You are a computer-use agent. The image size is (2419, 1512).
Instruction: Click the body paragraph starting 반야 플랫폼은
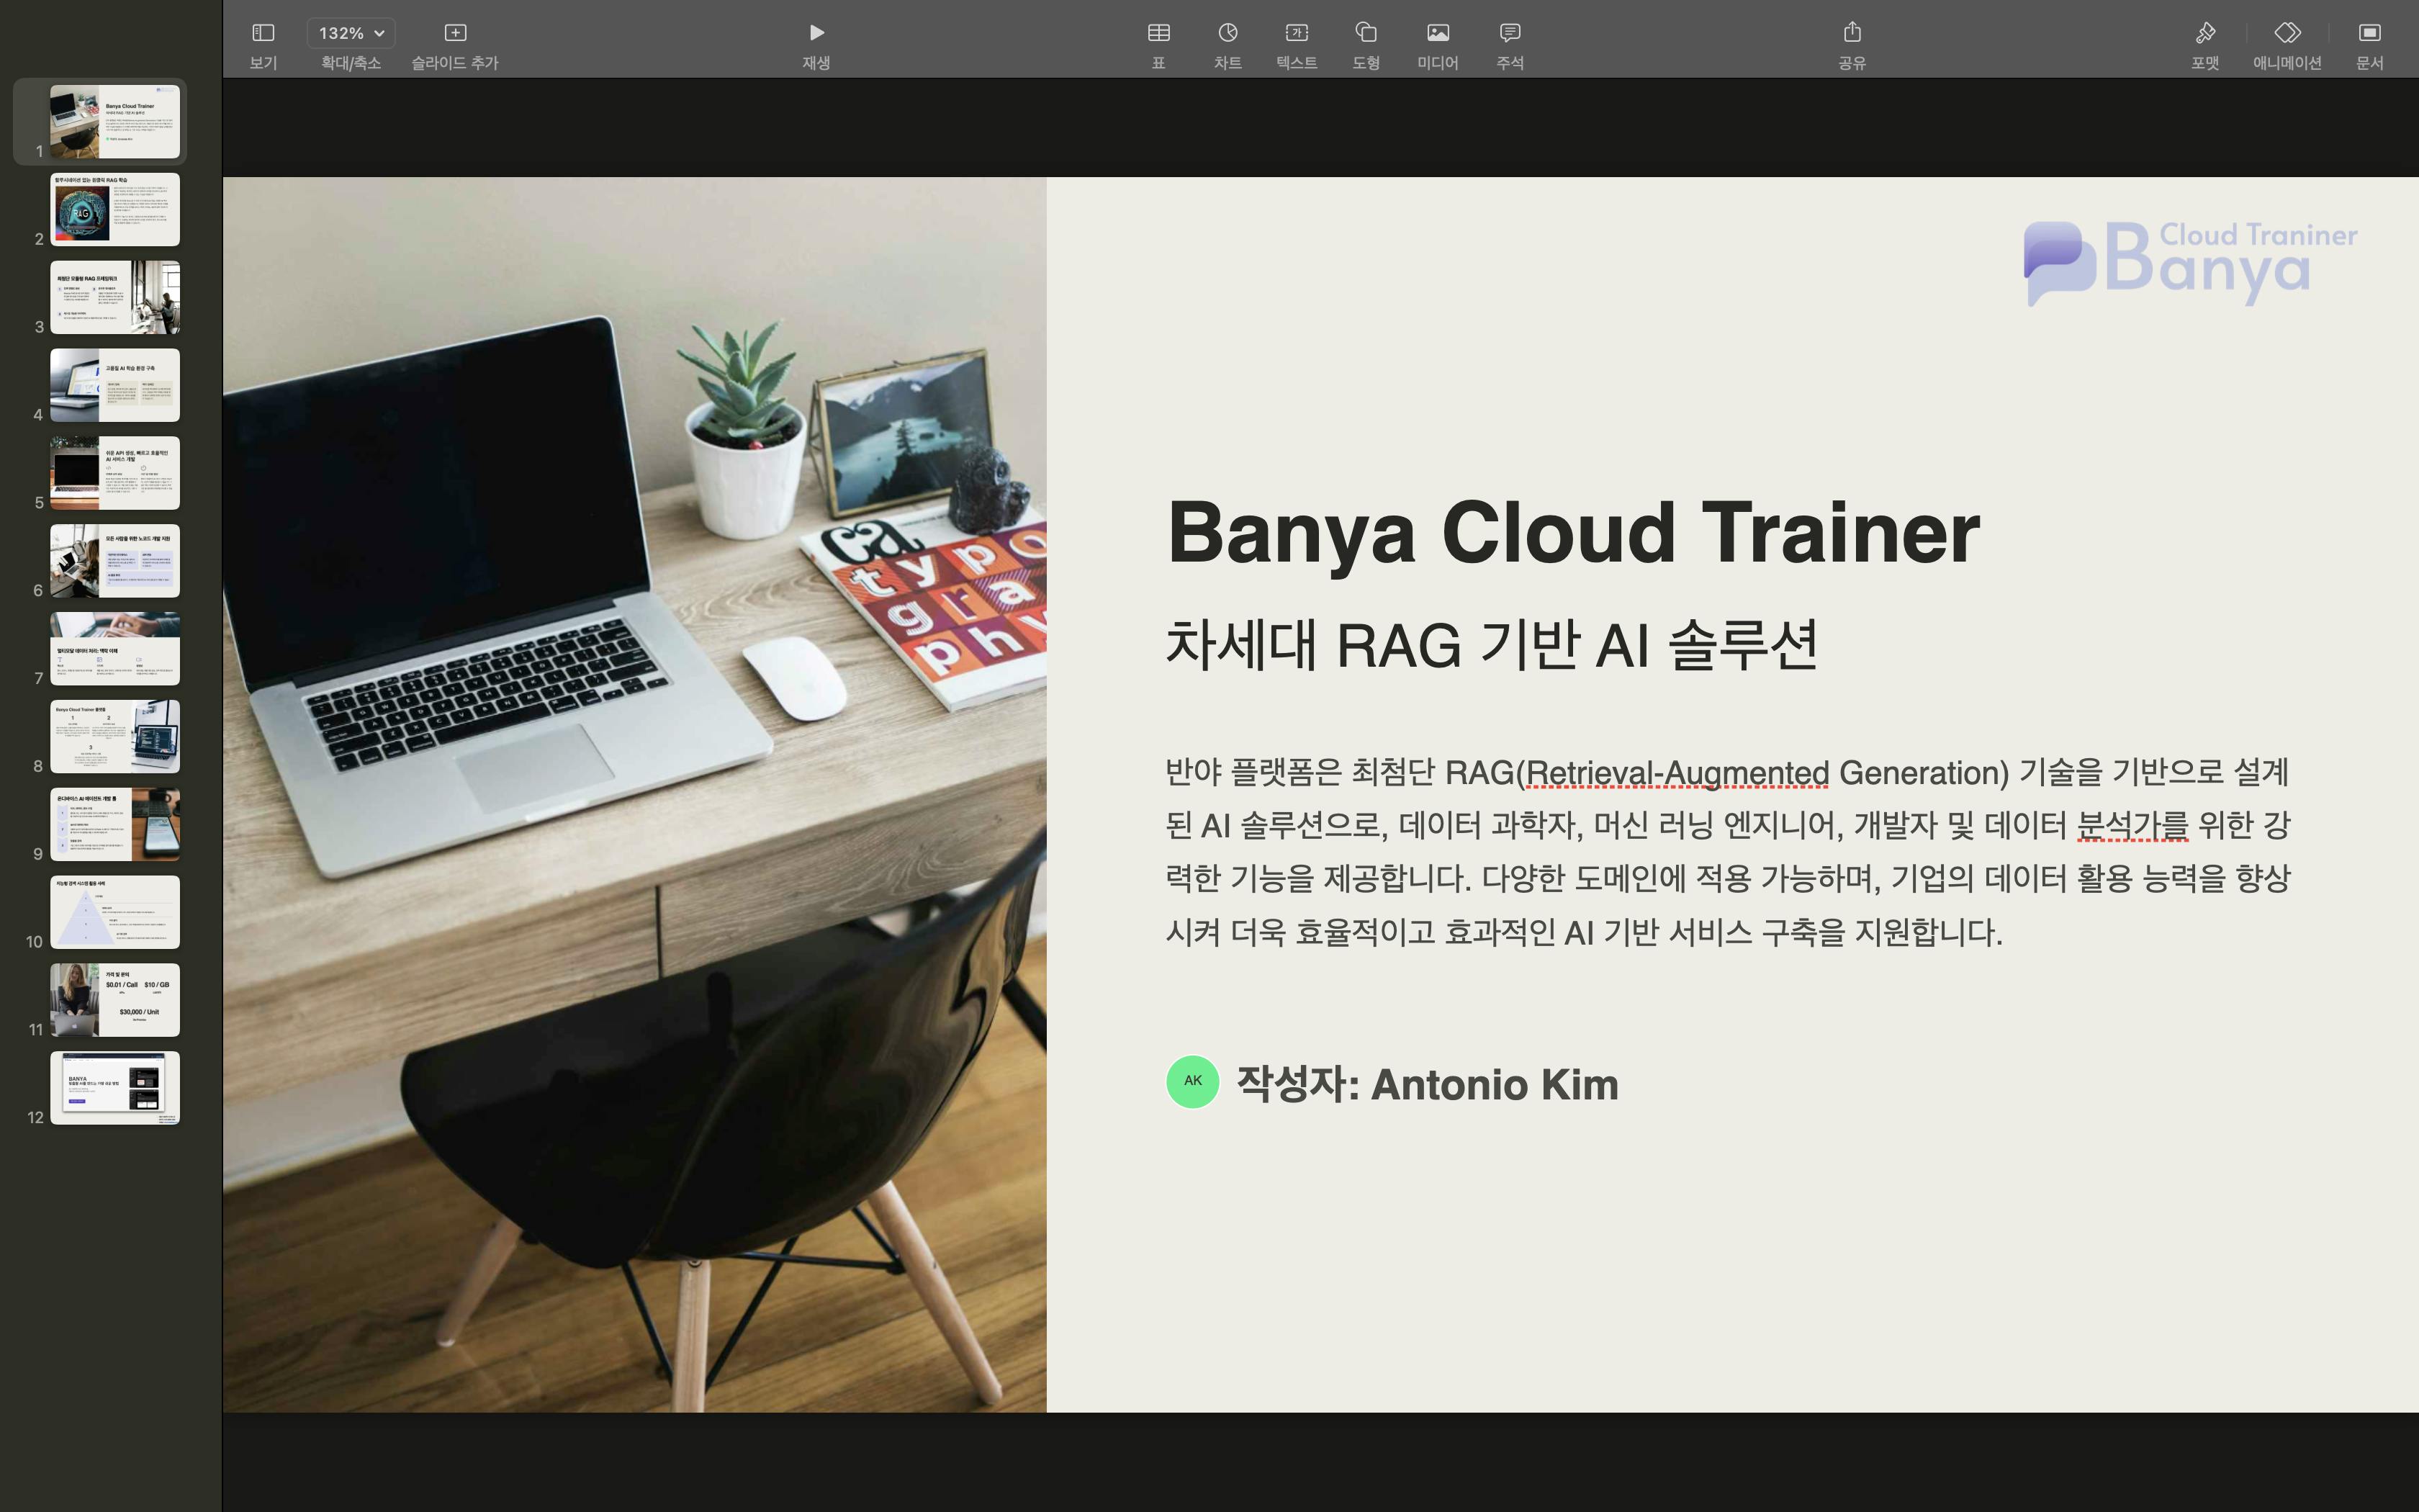[1727, 852]
